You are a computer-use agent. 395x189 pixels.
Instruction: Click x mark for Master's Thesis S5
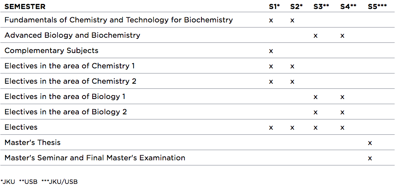tap(370, 143)
